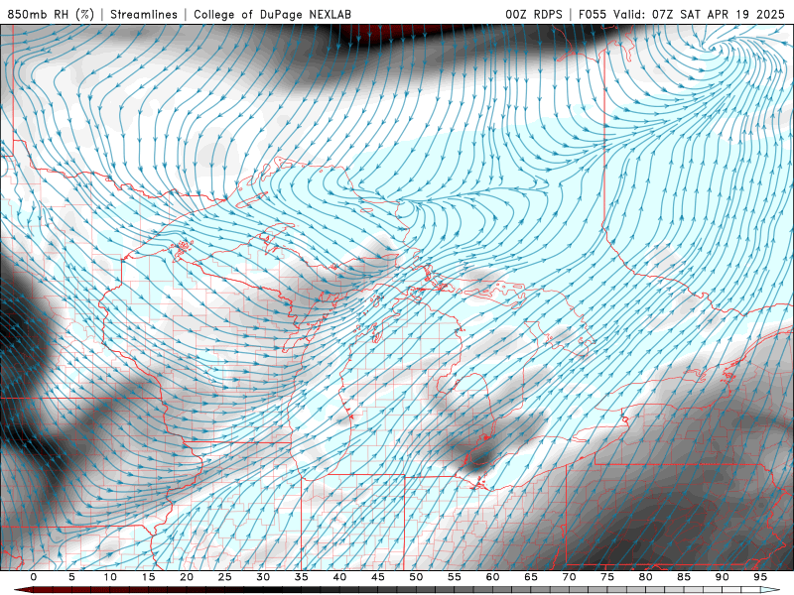794x595 pixels.
Task: Click the colorbar label '70'
Action: (x=569, y=577)
